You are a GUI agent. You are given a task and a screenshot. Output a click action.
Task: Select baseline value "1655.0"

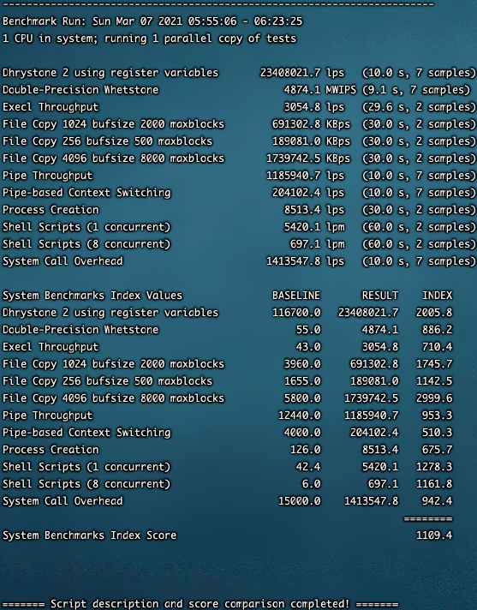tap(302, 381)
